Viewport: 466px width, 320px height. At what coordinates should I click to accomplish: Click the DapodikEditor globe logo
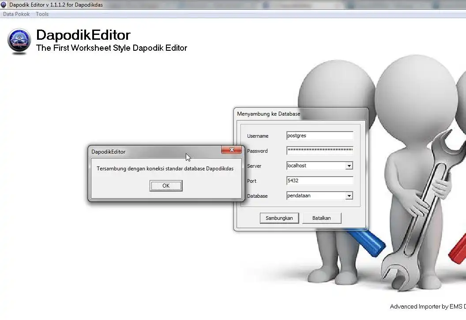[19, 41]
